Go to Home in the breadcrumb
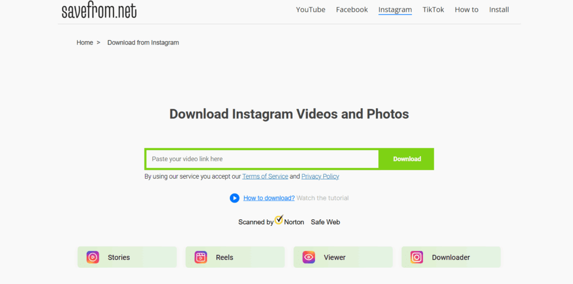 point(85,42)
